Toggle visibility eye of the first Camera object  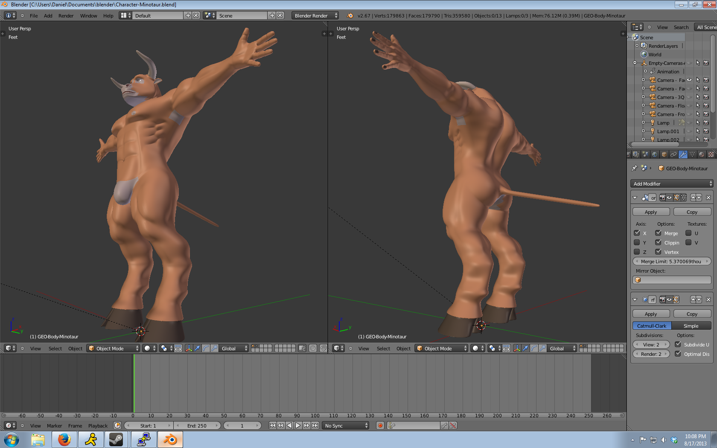[689, 80]
